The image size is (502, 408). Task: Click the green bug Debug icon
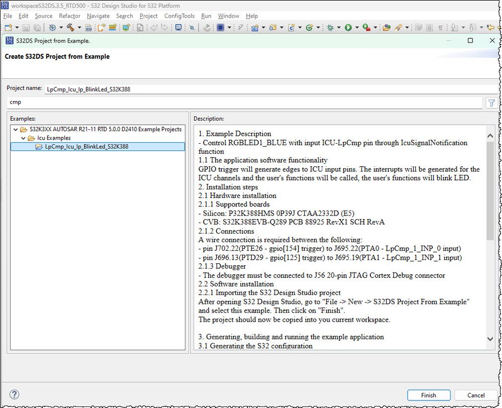tap(330, 28)
